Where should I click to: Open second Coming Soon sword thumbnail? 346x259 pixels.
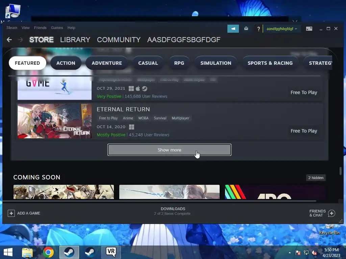click(170, 192)
